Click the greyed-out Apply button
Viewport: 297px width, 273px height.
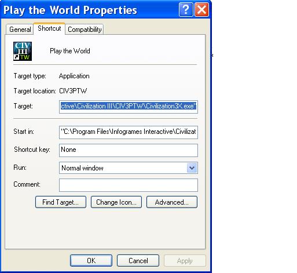click(185, 261)
